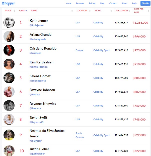This screenshot has height=156, width=151.
Task: Open Kylie Jenner's profile picture
Action: pos(9,22)
